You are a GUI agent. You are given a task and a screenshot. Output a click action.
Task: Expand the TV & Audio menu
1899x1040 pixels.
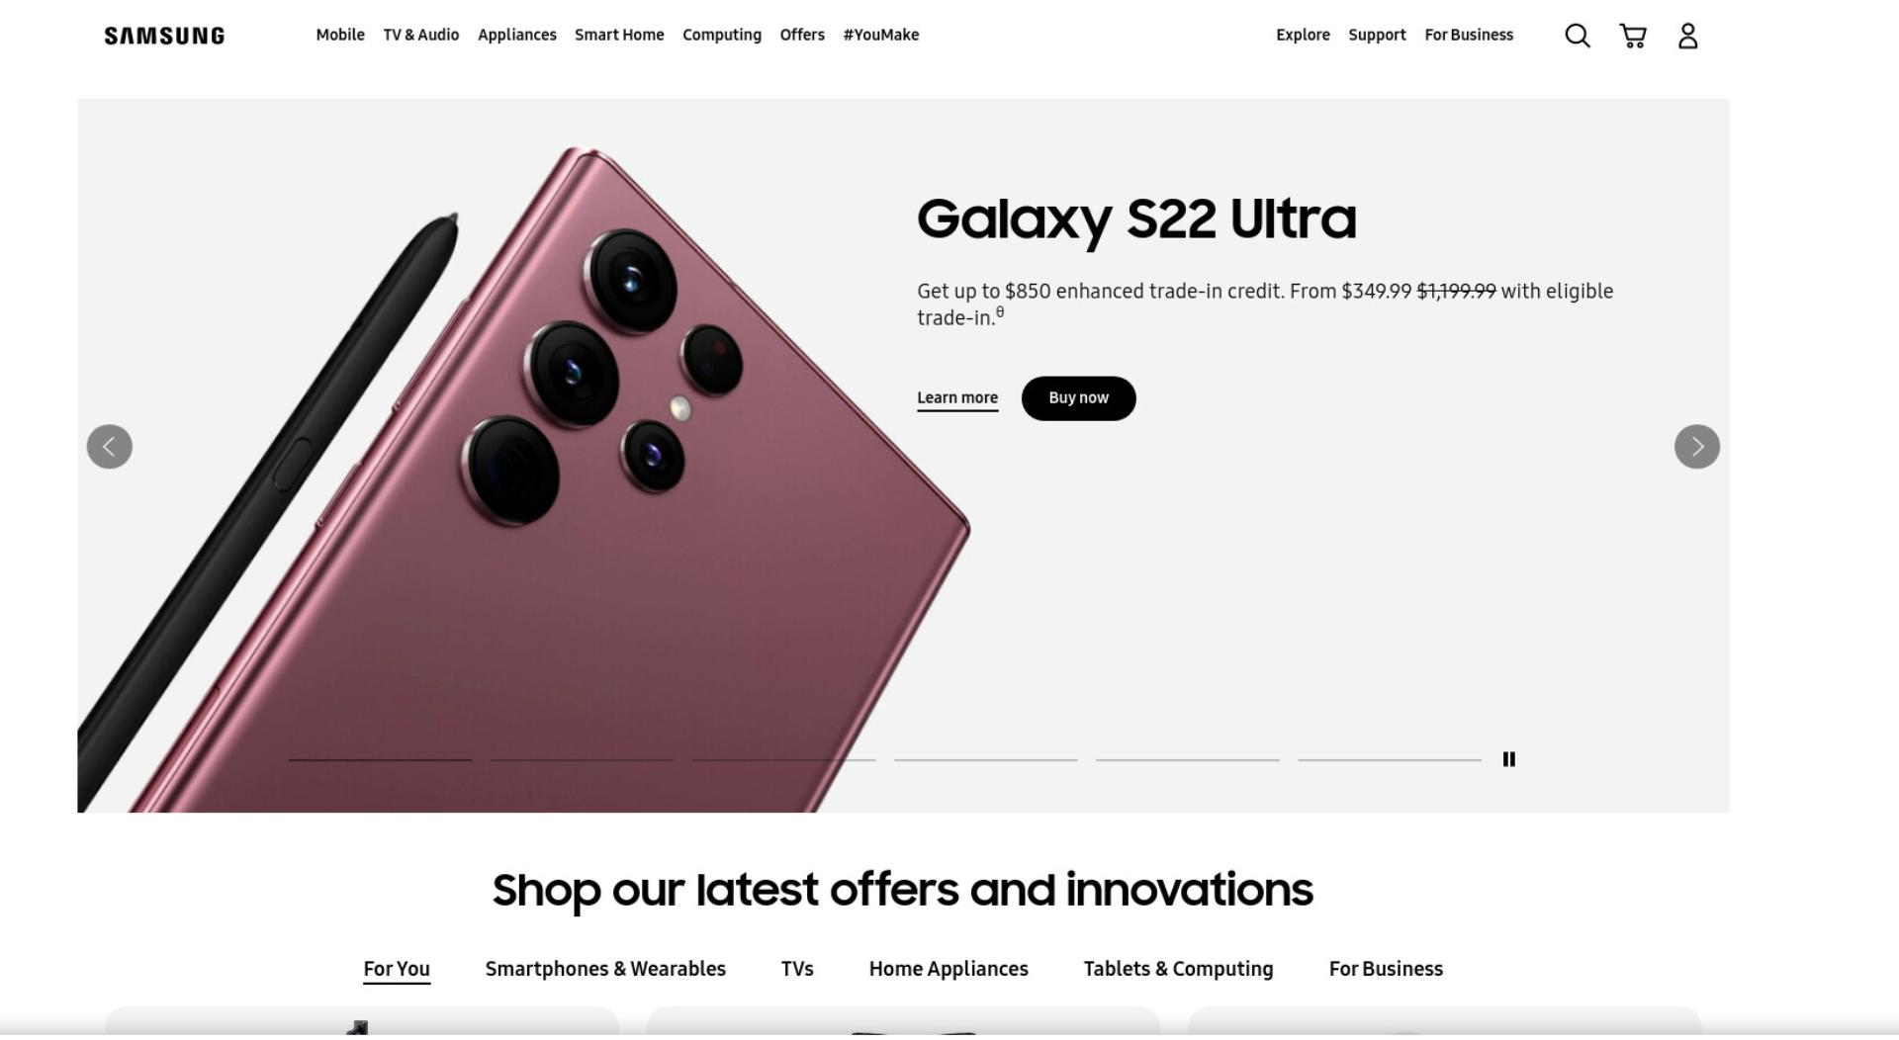[x=421, y=35]
